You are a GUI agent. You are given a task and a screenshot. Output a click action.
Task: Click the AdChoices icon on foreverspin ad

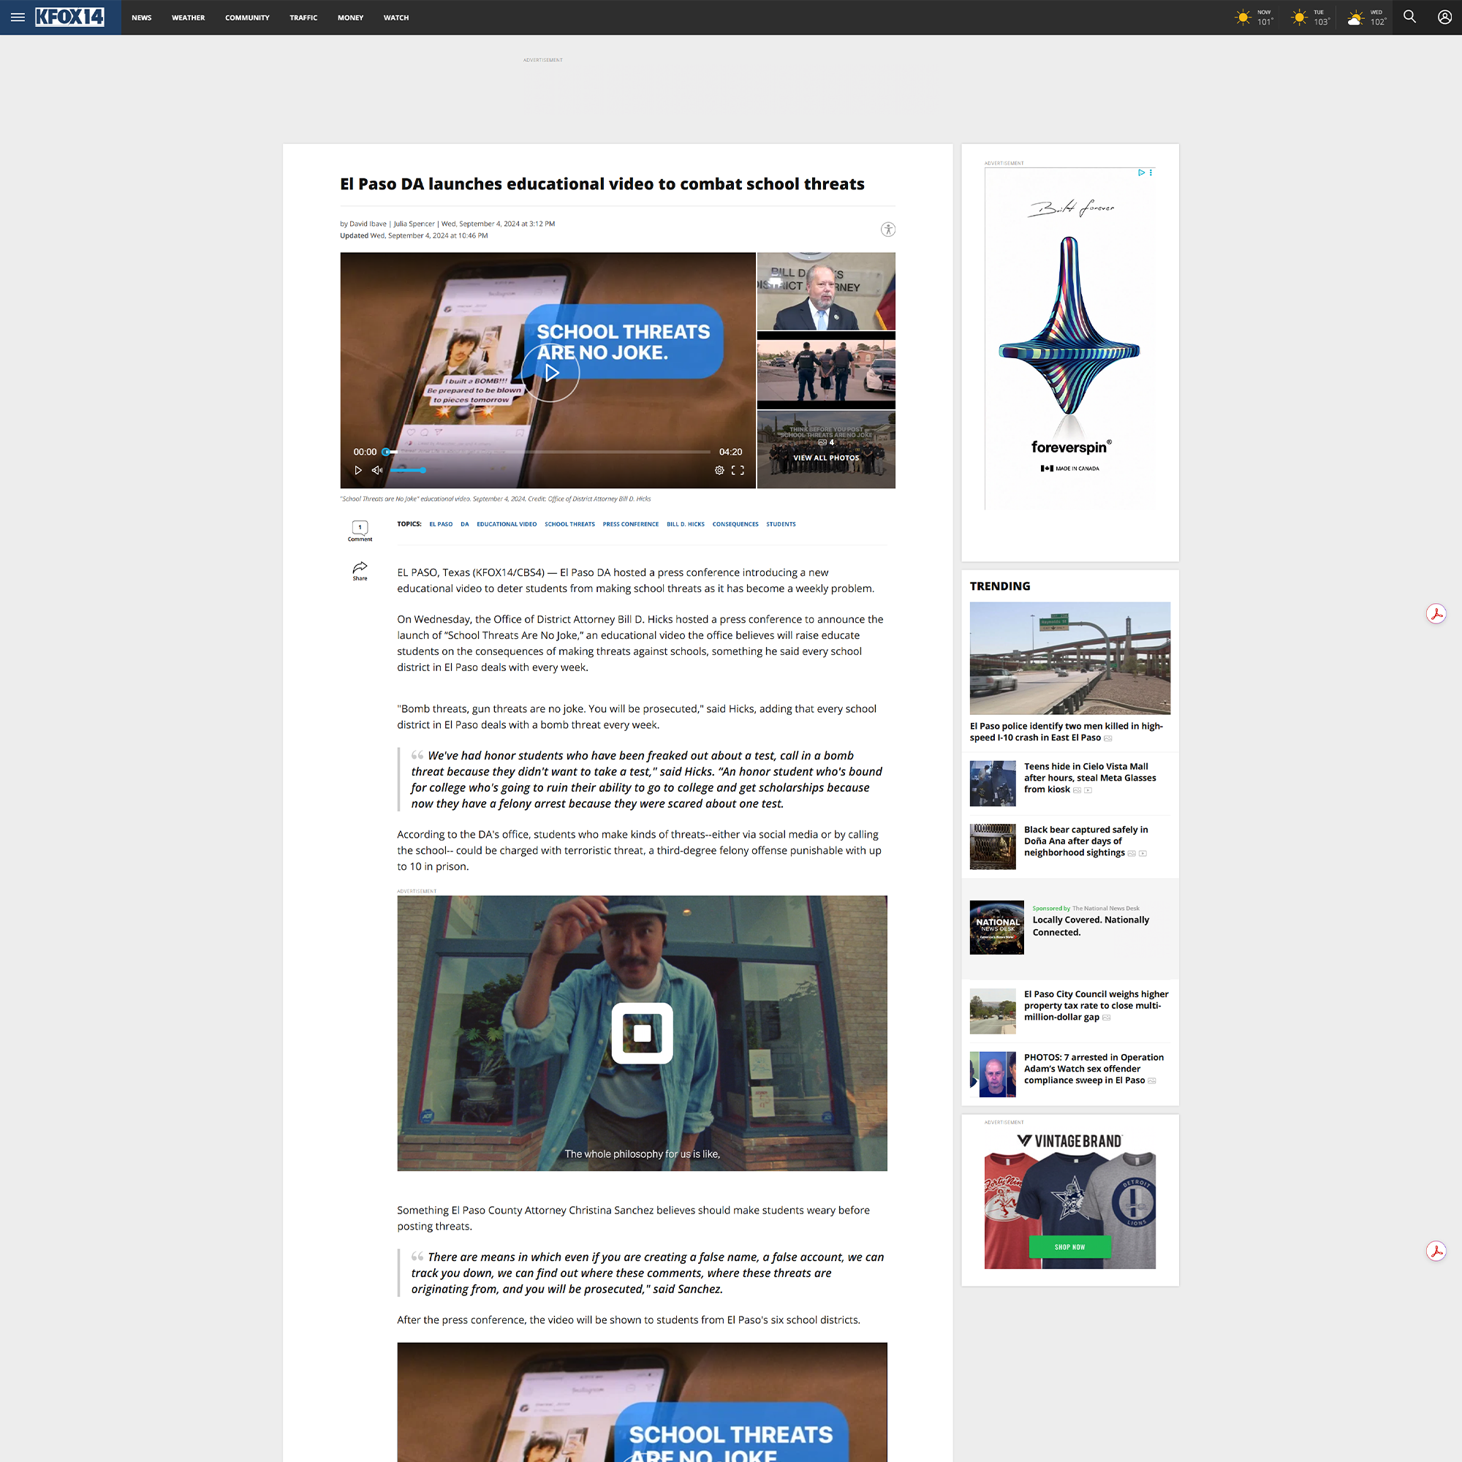1141,173
